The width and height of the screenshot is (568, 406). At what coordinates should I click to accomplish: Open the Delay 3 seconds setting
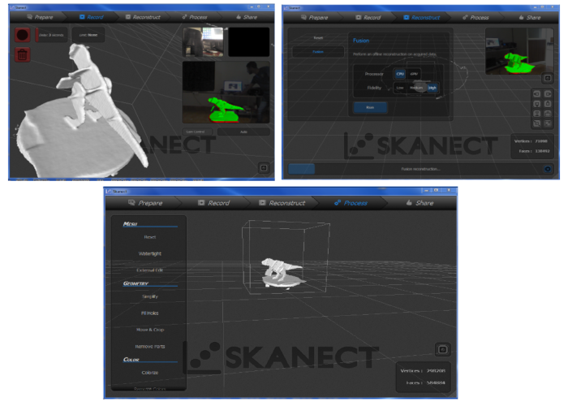(51, 35)
